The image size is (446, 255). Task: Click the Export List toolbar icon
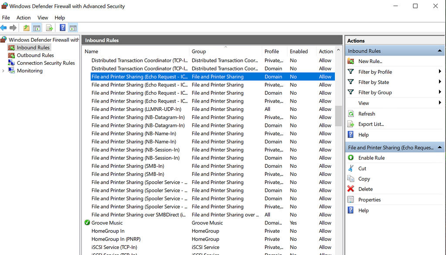coord(49,28)
